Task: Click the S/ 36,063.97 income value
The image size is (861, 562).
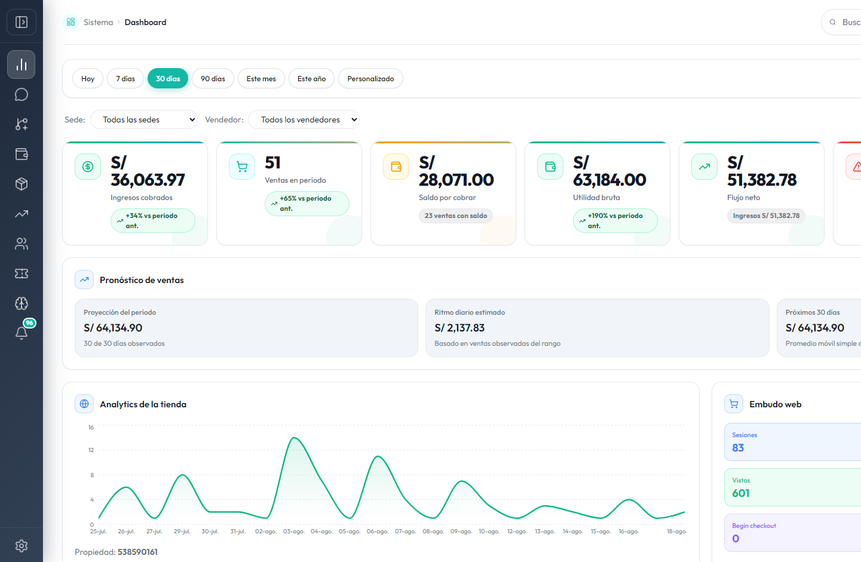Action: (148, 171)
